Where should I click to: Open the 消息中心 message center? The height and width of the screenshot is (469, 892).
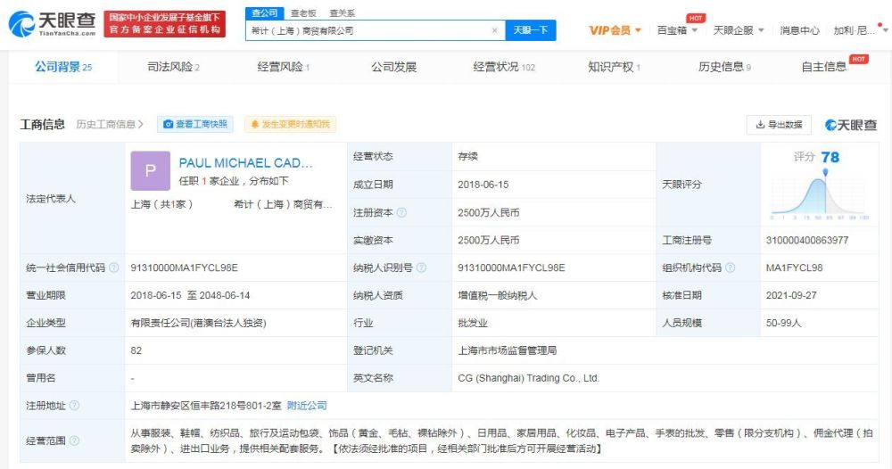tap(799, 30)
